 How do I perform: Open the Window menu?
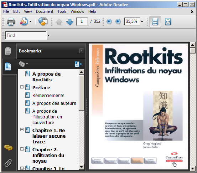(77, 11)
